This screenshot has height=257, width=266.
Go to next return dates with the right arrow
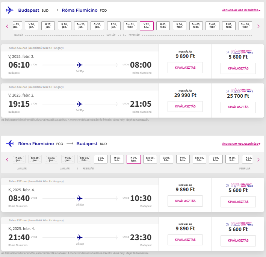pyautogui.click(x=258, y=160)
